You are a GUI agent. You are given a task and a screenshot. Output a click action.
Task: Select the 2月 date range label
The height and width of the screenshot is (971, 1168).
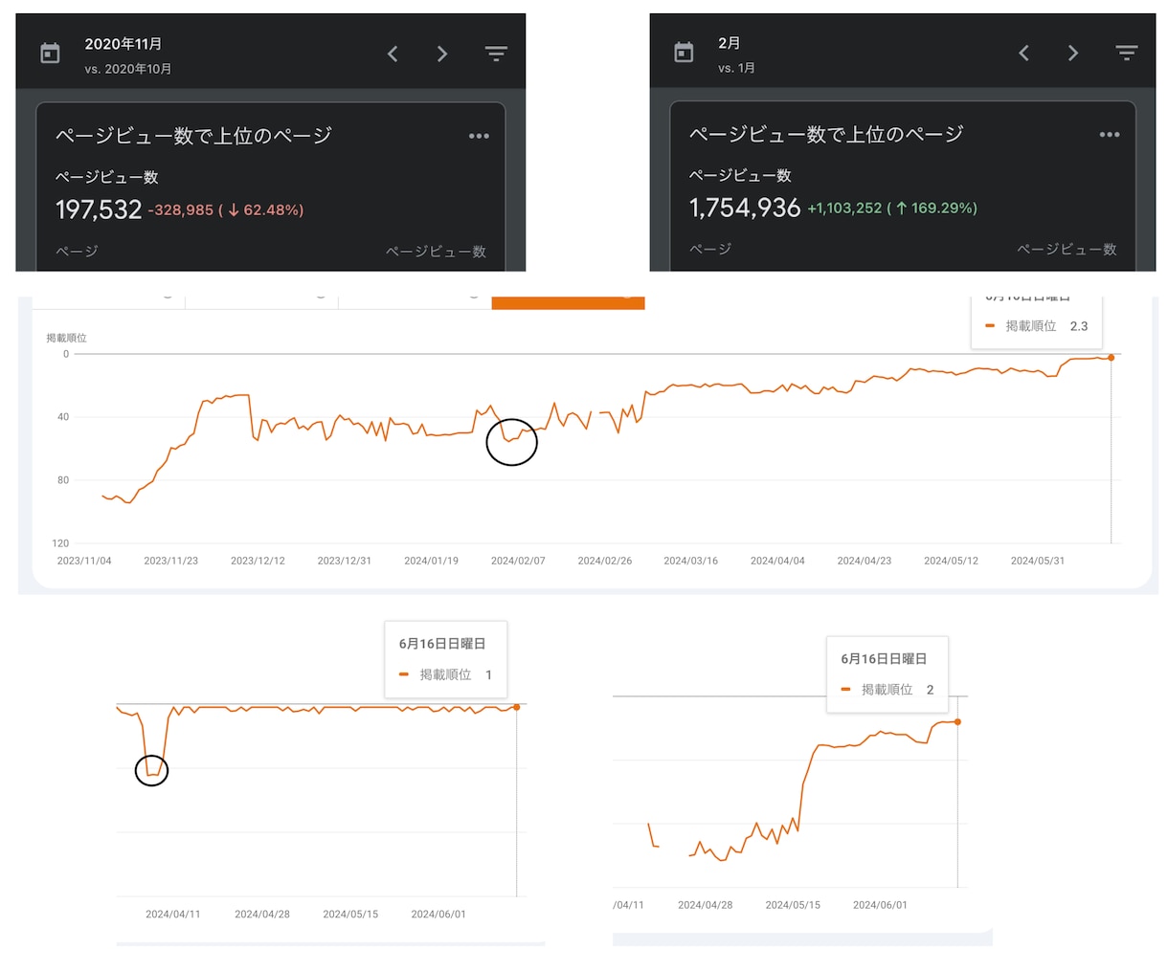coord(730,43)
